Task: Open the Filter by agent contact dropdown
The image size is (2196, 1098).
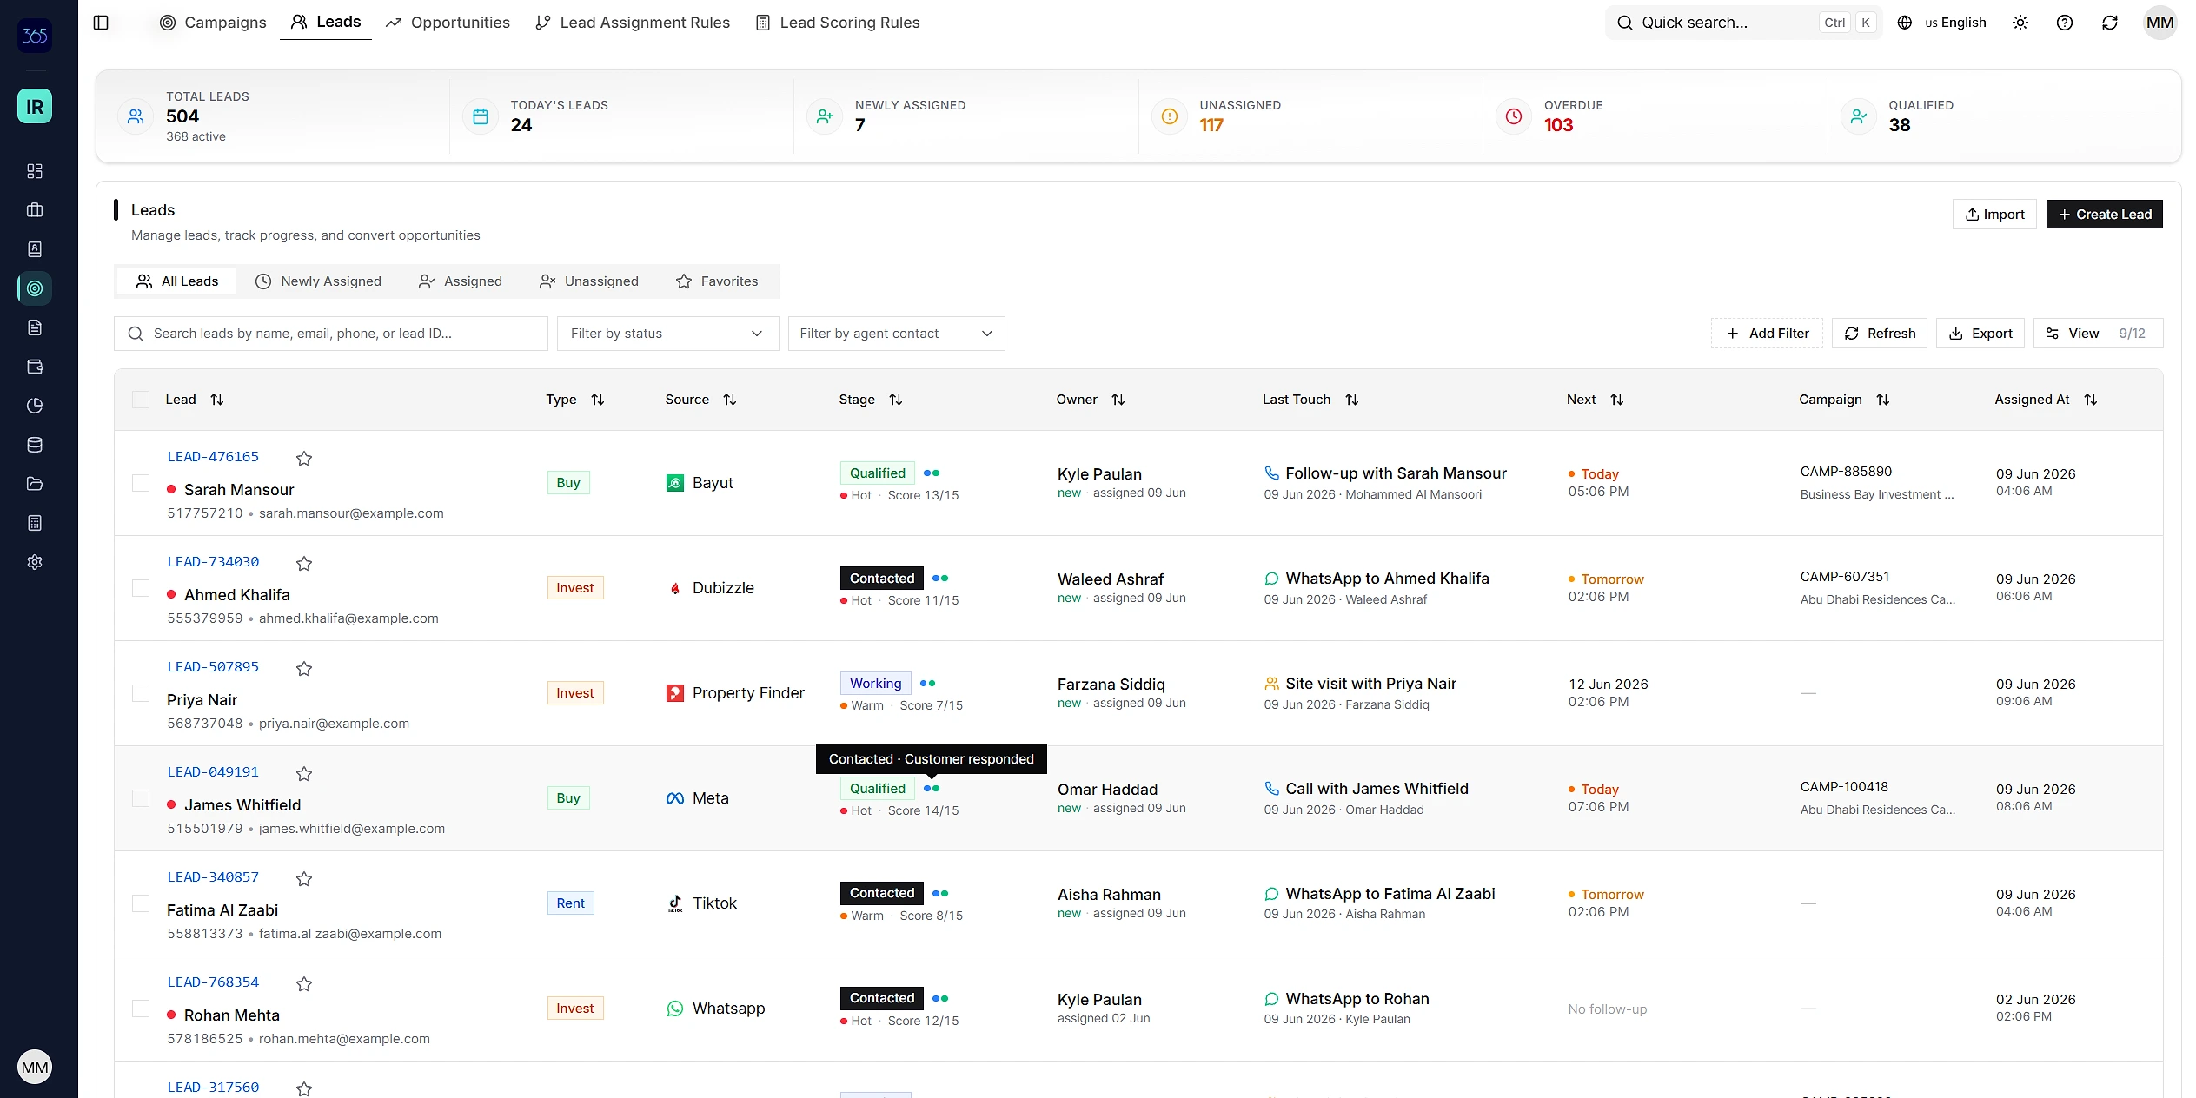Action: pyautogui.click(x=896, y=334)
